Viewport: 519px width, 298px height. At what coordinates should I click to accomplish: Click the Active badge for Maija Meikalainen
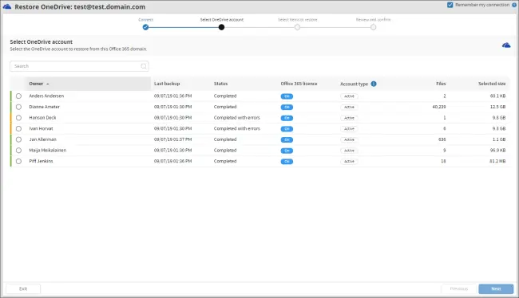(x=349, y=151)
